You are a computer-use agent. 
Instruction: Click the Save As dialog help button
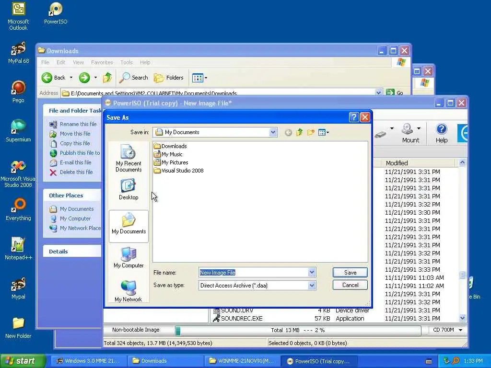(354, 117)
